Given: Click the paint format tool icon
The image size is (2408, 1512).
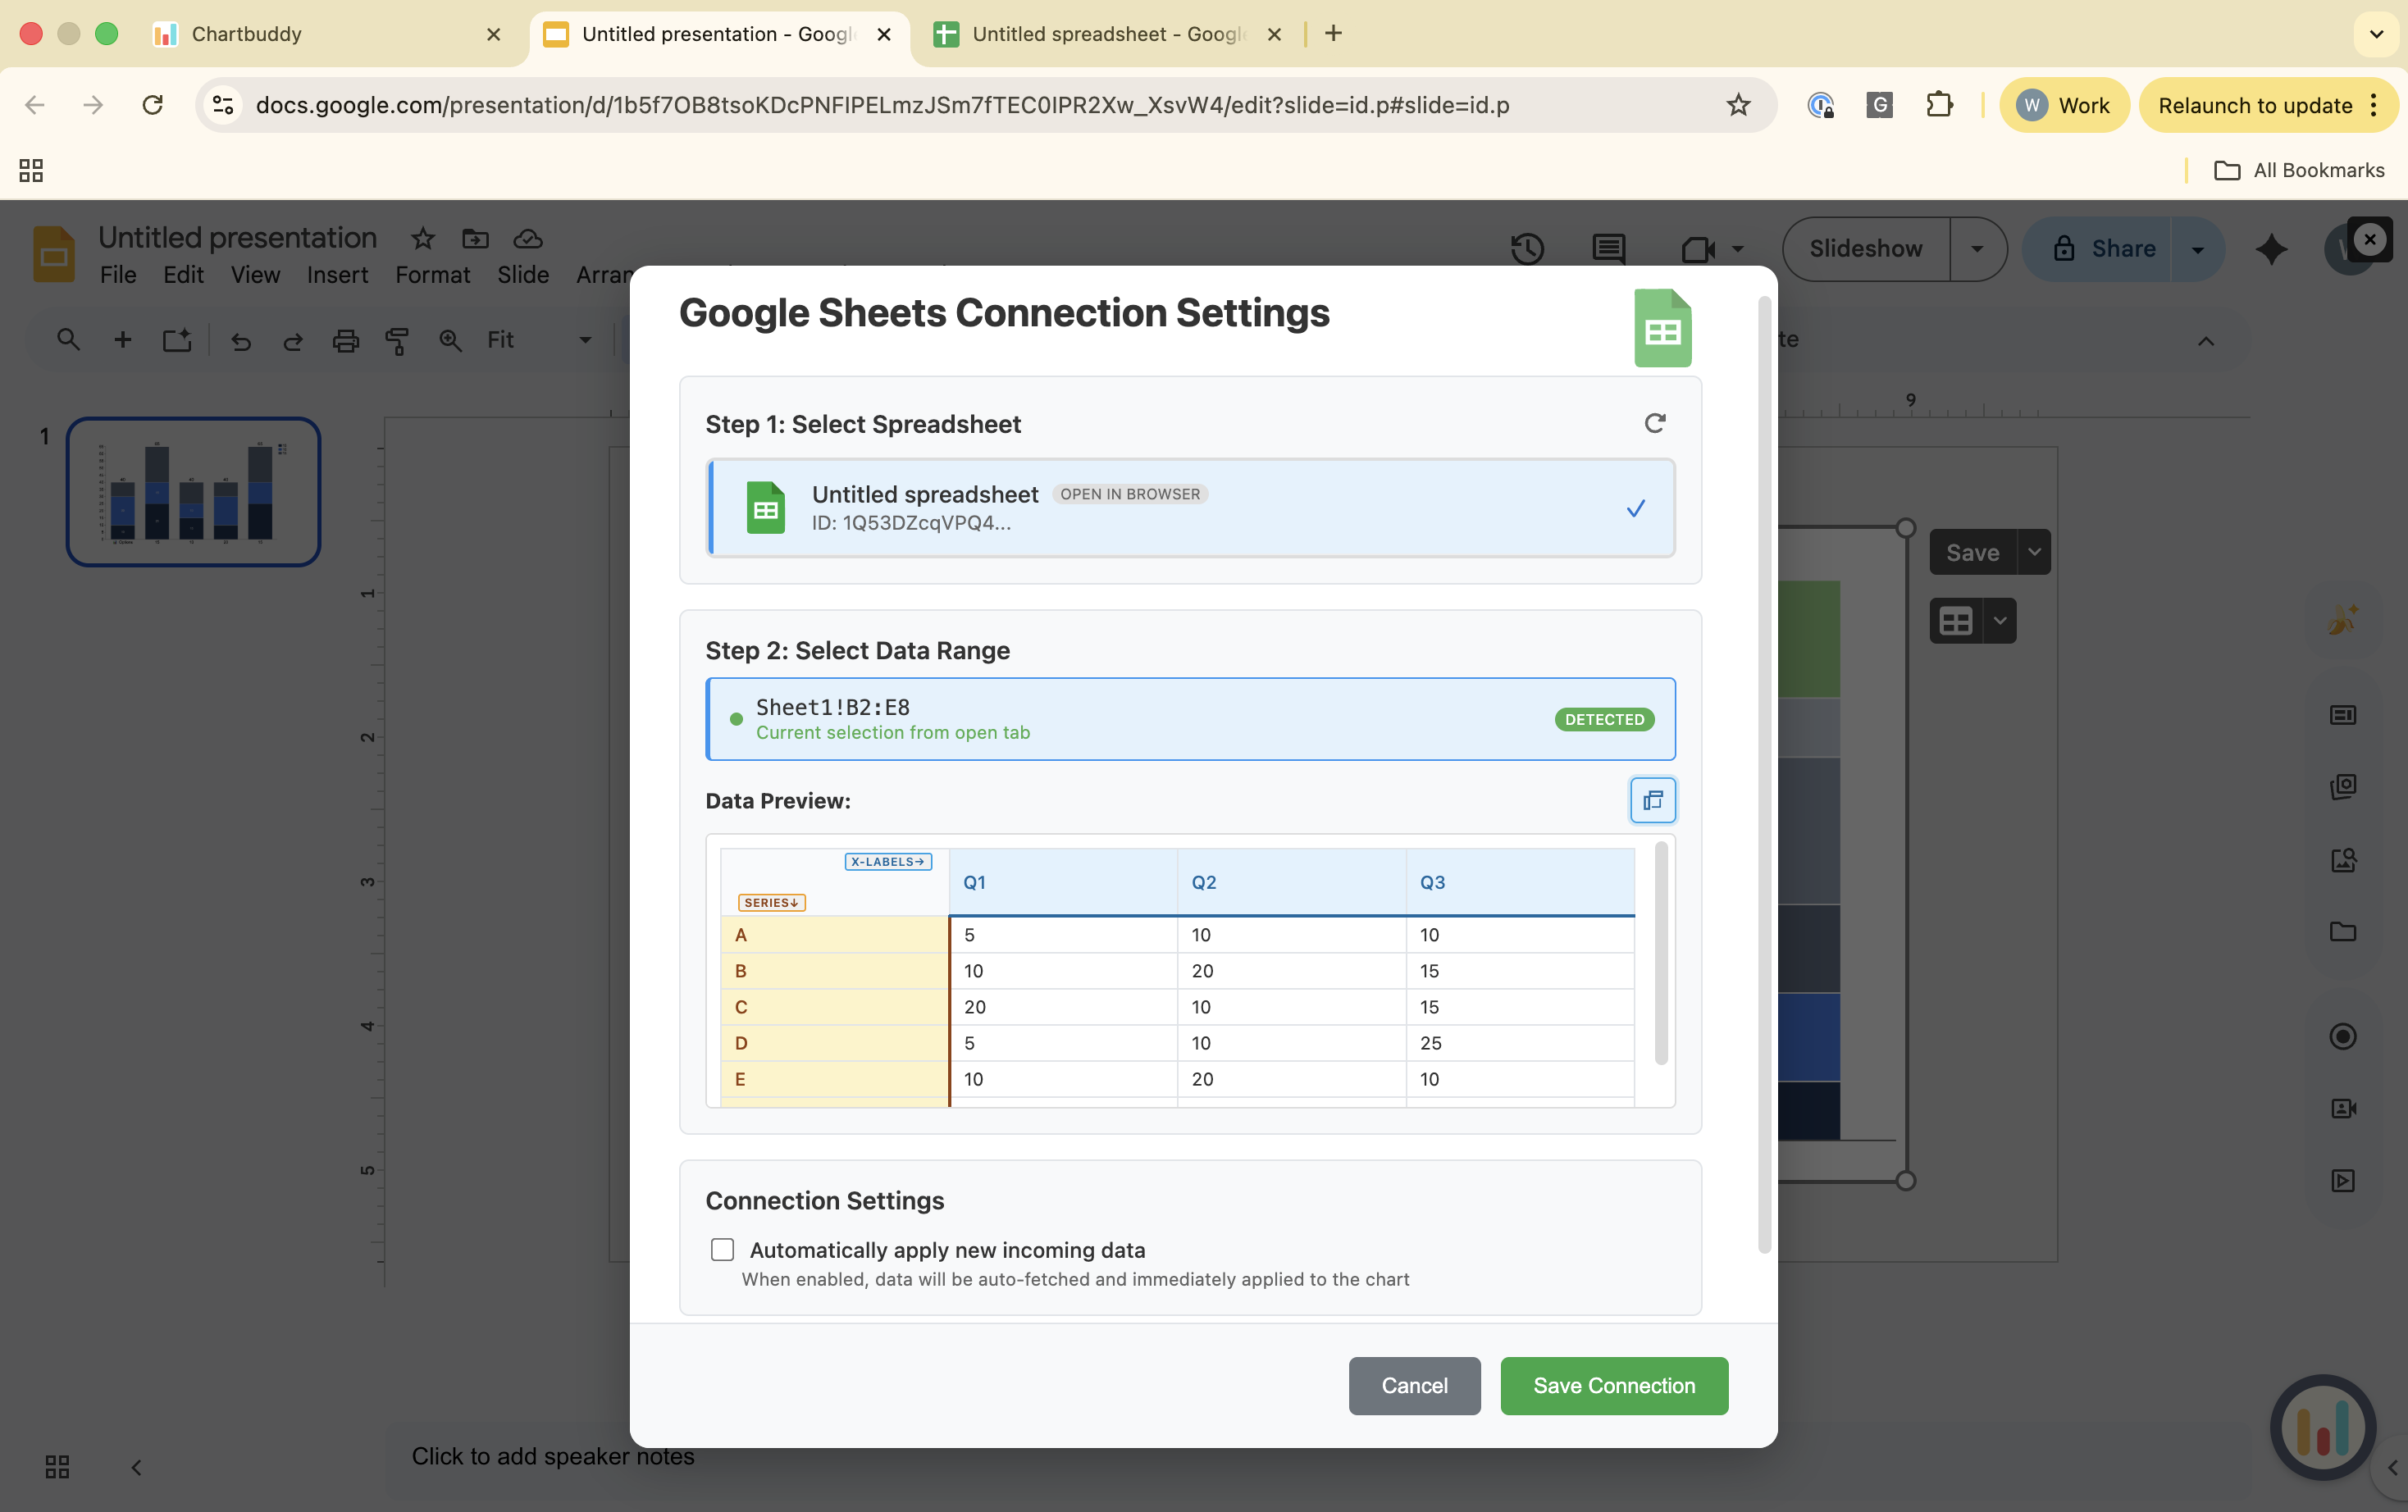Looking at the screenshot, I should [397, 340].
